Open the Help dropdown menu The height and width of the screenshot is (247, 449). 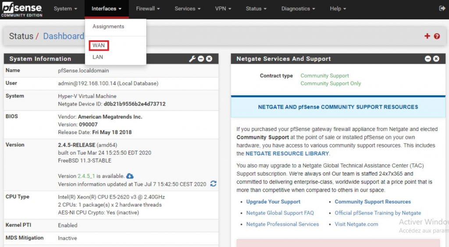click(338, 9)
